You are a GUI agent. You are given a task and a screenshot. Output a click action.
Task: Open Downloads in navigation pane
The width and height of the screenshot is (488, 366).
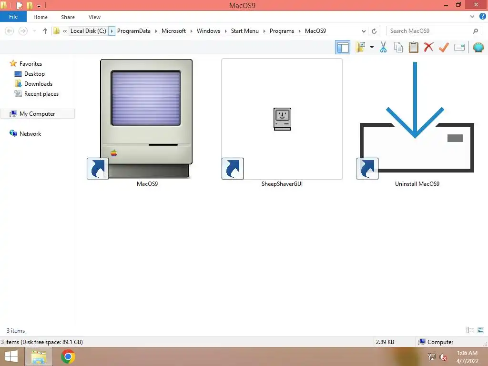(x=34, y=84)
